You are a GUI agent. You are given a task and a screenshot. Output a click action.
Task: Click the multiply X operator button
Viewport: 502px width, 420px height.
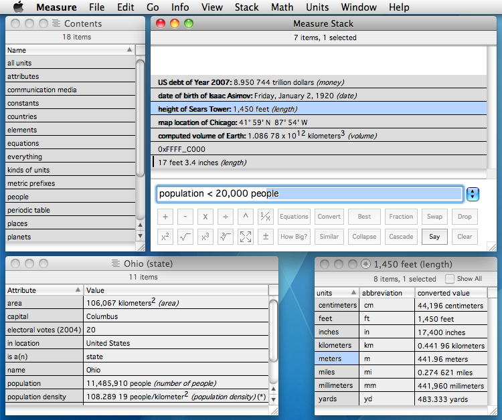(205, 217)
